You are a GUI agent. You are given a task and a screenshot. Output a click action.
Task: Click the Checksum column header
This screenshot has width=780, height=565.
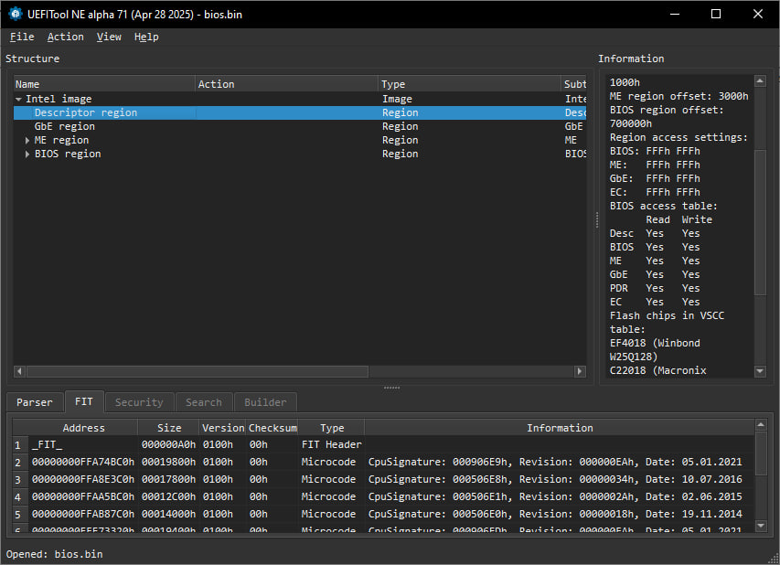pyautogui.click(x=272, y=428)
